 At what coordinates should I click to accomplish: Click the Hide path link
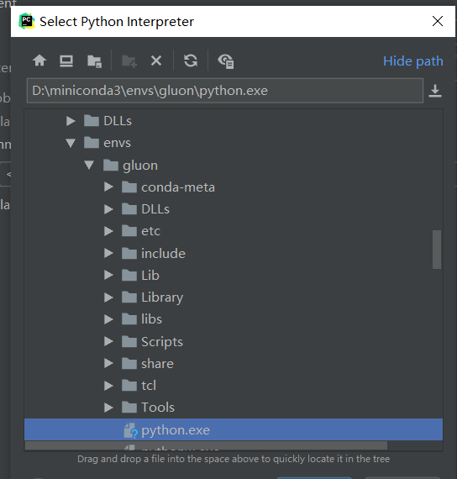(413, 61)
